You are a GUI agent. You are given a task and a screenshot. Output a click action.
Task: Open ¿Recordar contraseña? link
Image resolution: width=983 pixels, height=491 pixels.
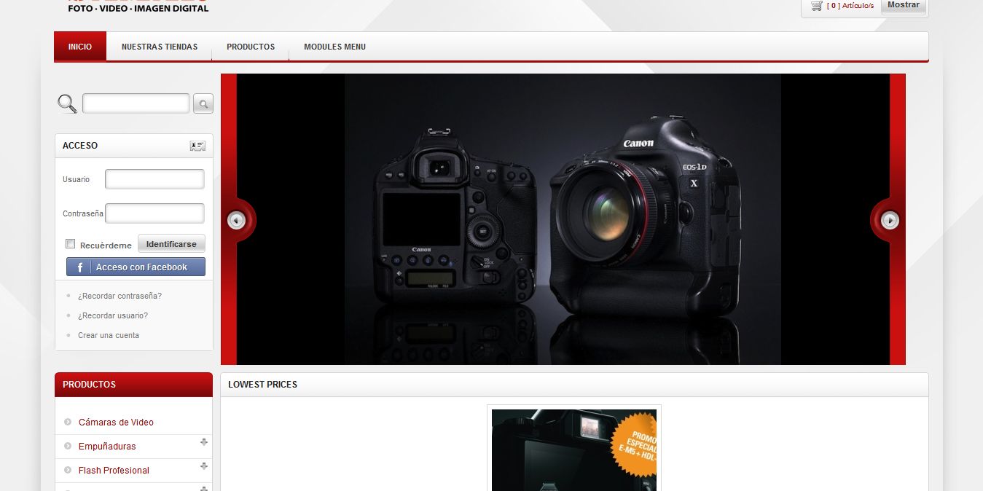click(120, 296)
